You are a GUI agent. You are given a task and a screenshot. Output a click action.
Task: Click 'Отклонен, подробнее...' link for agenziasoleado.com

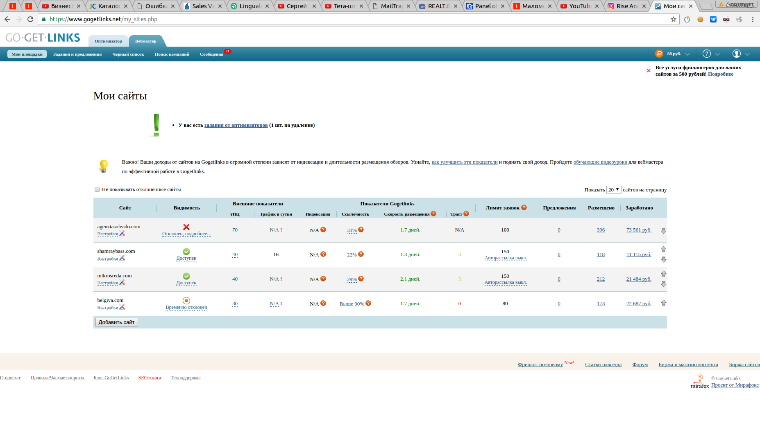click(x=186, y=234)
